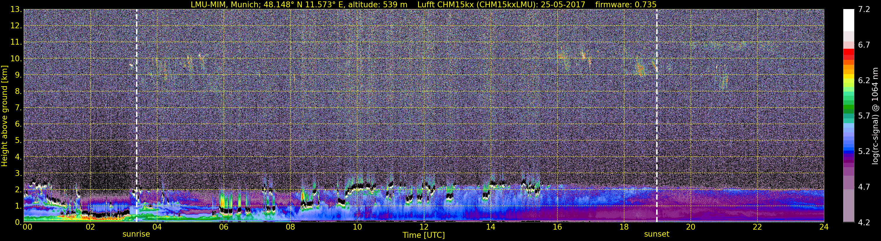Click the white dashed sunrise marker line
881x241 pixels.
pos(137,116)
